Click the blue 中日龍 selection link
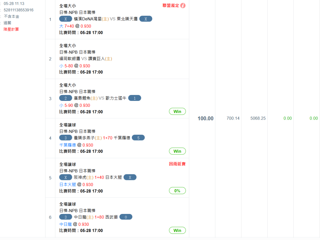The image size is (320, 240). [x=65, y=224]
